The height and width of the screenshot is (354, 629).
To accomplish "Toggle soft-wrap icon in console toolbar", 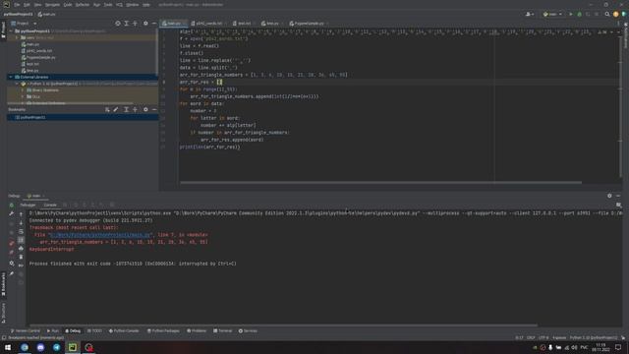I will point(21,232).
